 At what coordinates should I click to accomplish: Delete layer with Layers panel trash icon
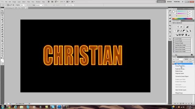pos(192,104)
